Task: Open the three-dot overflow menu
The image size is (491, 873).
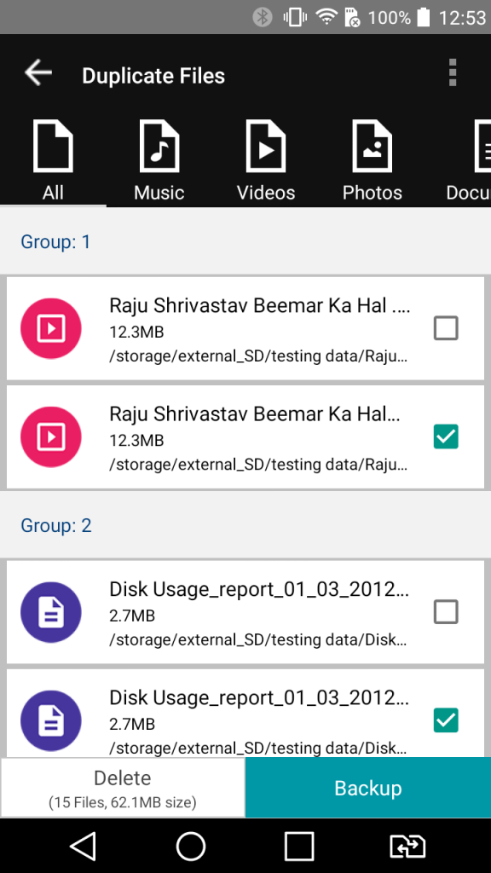Action: point(452,72)
